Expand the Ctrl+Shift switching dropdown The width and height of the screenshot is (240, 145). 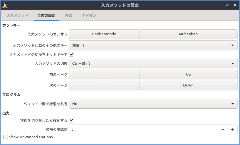[x=153, y=64]
